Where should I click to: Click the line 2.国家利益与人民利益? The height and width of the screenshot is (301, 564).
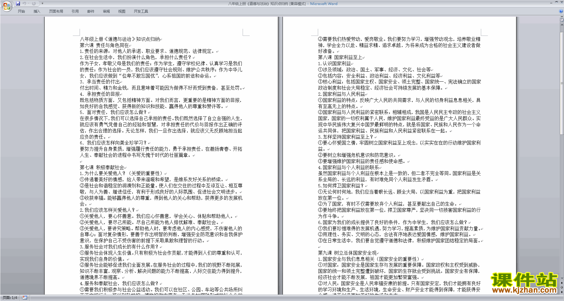341,94
